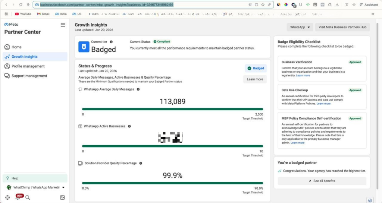Open notifications bell with 99+ badge

pos(18,197)
